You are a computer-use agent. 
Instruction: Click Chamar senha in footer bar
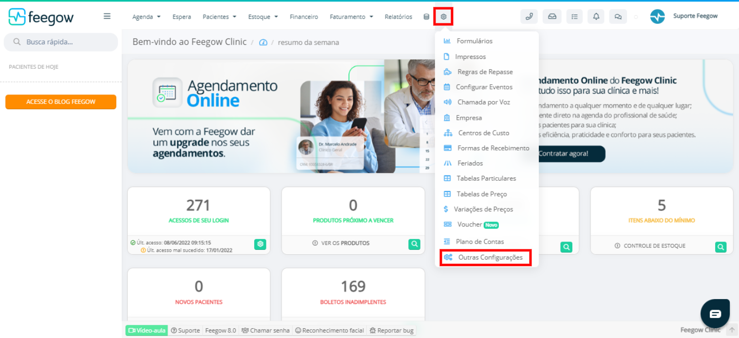[265, 330]
